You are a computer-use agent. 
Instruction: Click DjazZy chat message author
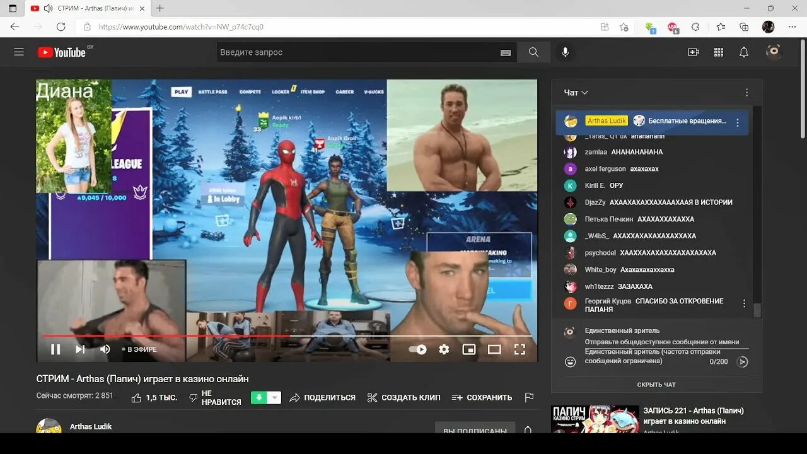pyautogui.click(x=595, y=202)
